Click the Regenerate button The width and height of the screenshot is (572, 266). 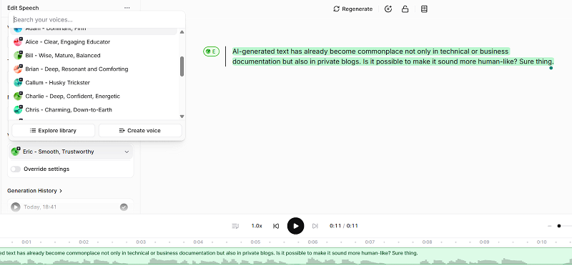point(352,9)
